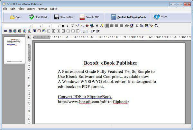Click the Paste clipboard icon
Image resolution: width=193 pixels, height=130 pixels.
[146, 26]
